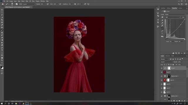This screenshot has width=188, height=105.
Task: Select the Clone Stamp tool
Action: [x=2, y=32]
